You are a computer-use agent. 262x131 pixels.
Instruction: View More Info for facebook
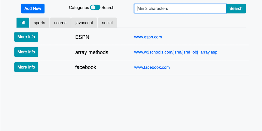[26, 67]
